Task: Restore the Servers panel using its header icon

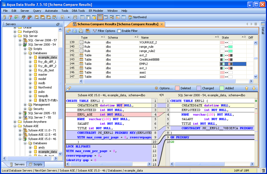Action: (x=58, y=24)
